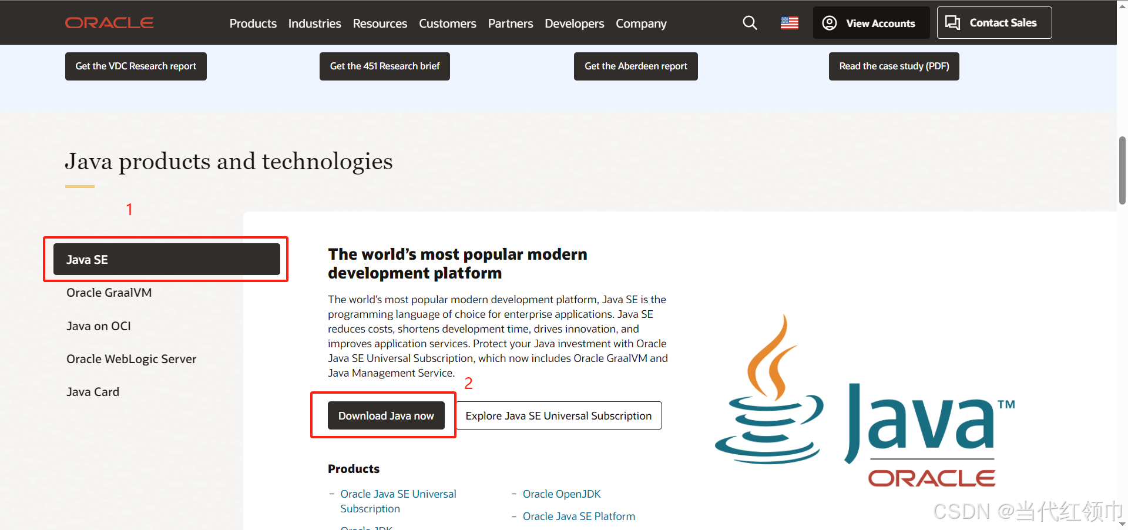Click the scrollbar down arrow
1128x530 pixels.
tap(1122, 524)
